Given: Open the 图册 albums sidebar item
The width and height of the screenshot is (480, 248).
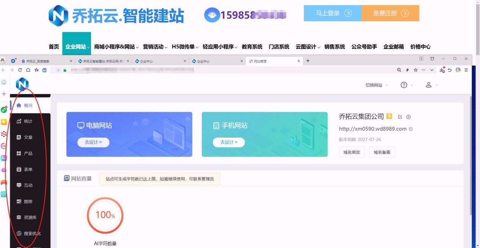Looking at the screenshot, I should (x=30, y=201).
